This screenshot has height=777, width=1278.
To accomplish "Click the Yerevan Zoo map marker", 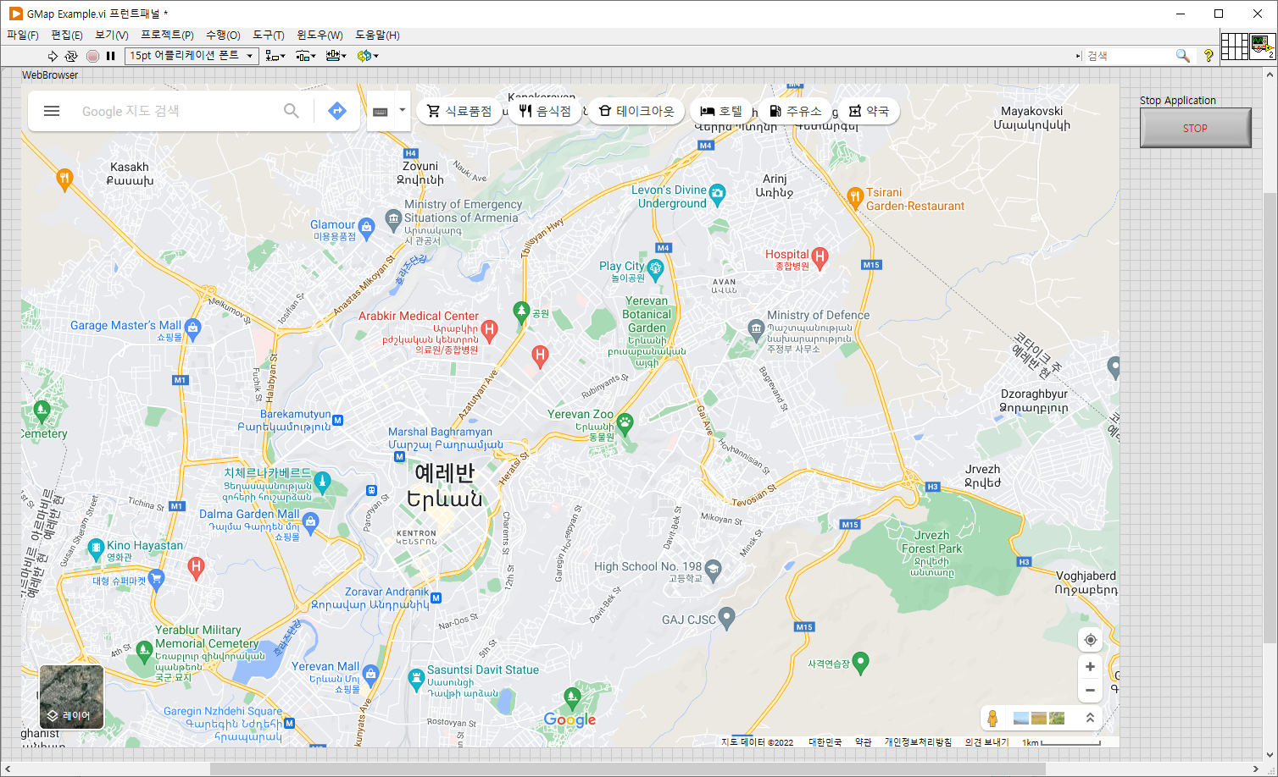I will pos(625,423).
